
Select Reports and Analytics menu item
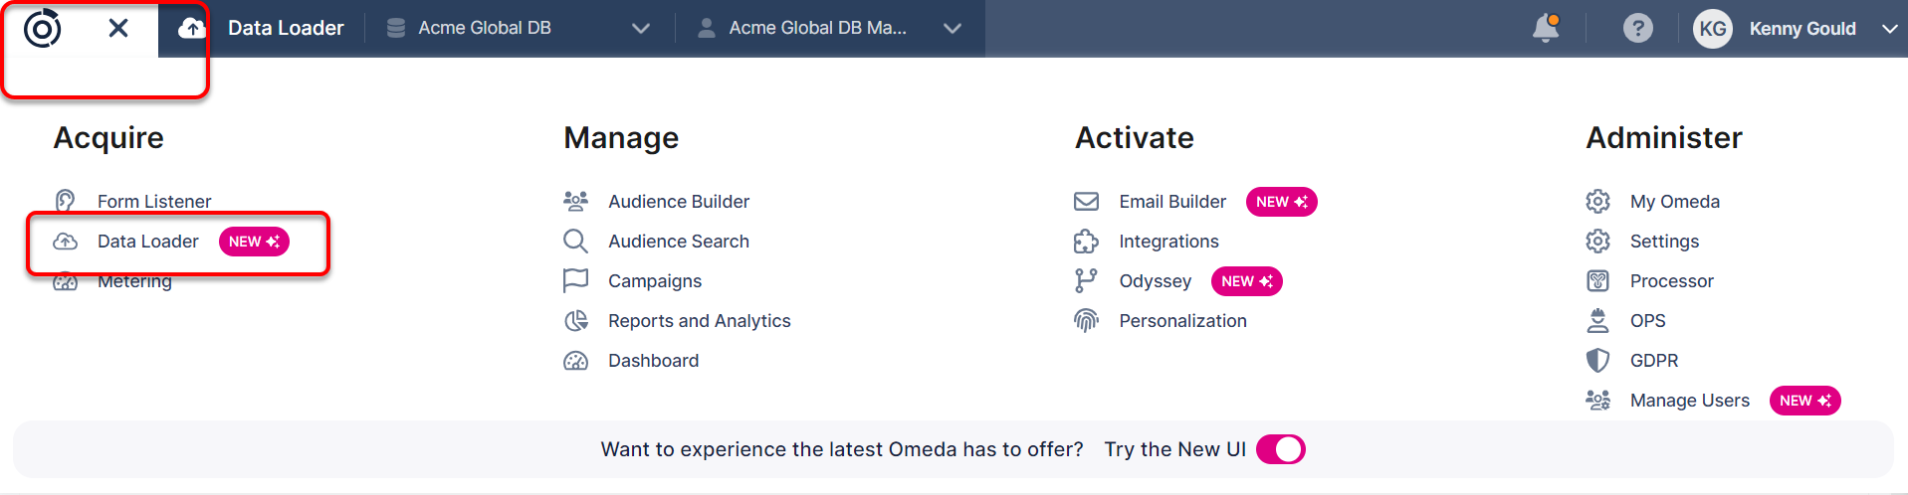(x=699, y=321)
